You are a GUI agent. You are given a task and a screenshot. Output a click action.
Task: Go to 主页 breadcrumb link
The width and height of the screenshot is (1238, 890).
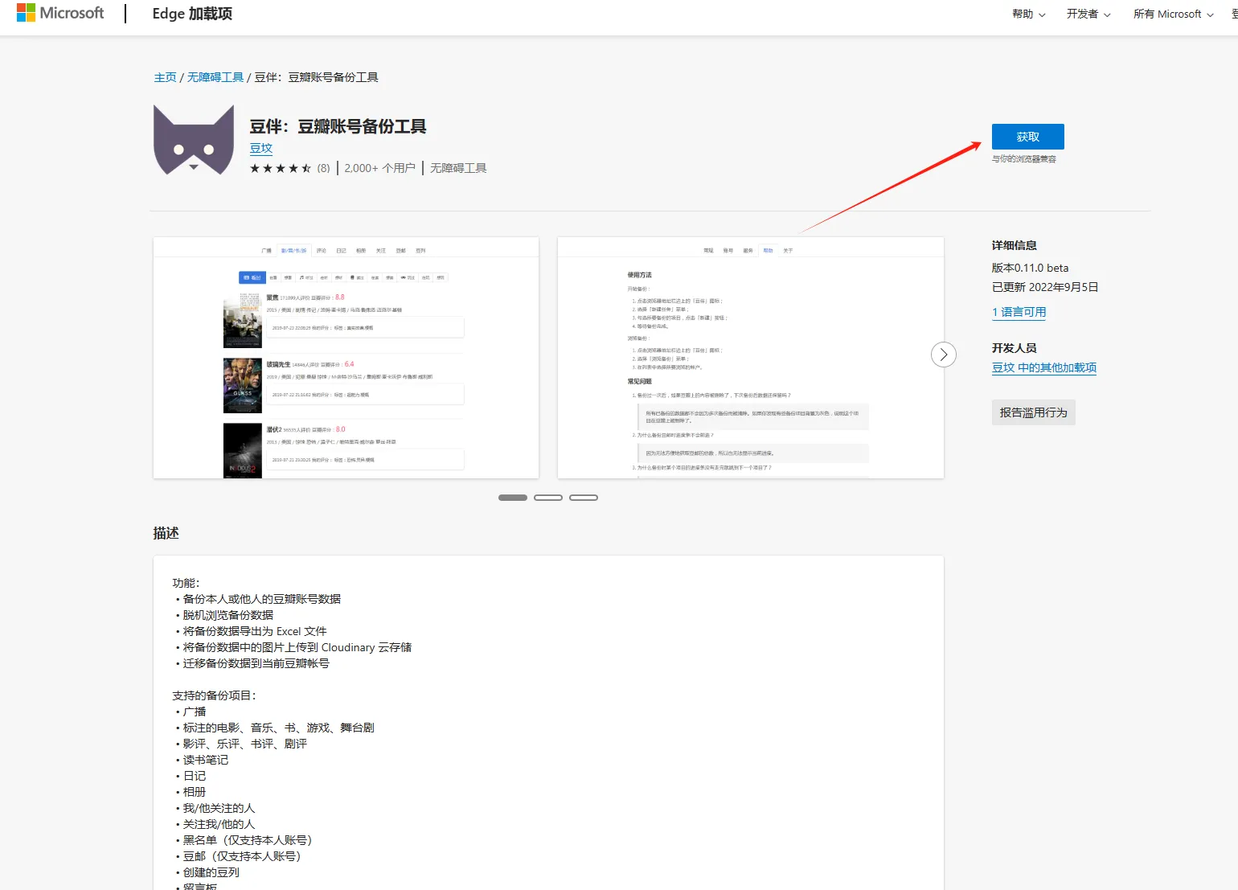click(x=165, y=77)
